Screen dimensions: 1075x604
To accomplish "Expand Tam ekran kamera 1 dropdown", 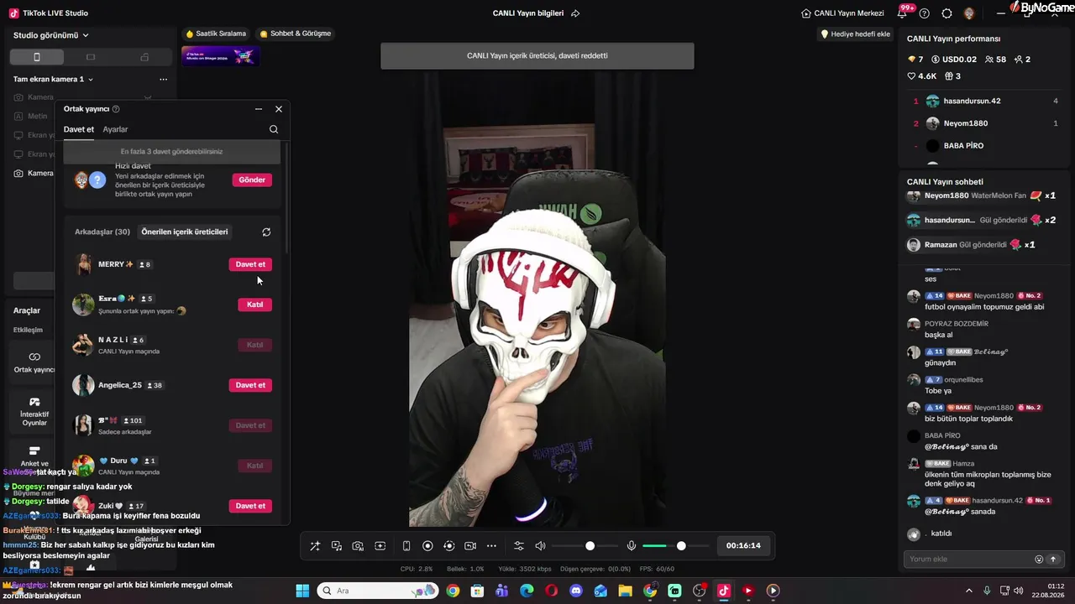I will 53,79.
